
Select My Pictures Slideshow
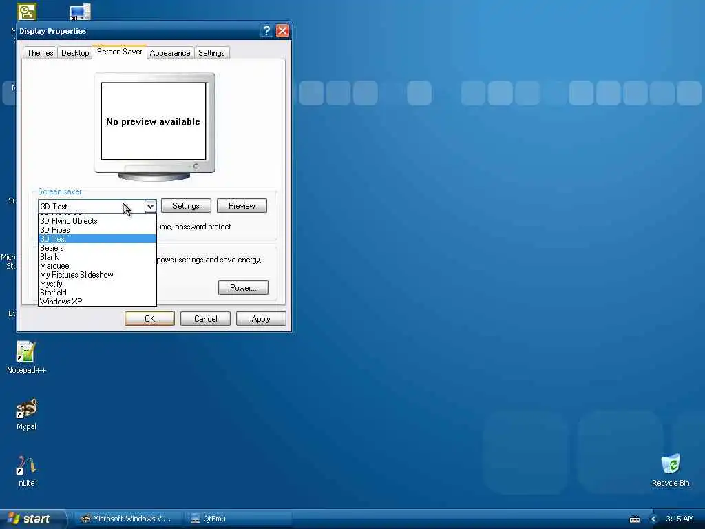click(x=97, y=275)
